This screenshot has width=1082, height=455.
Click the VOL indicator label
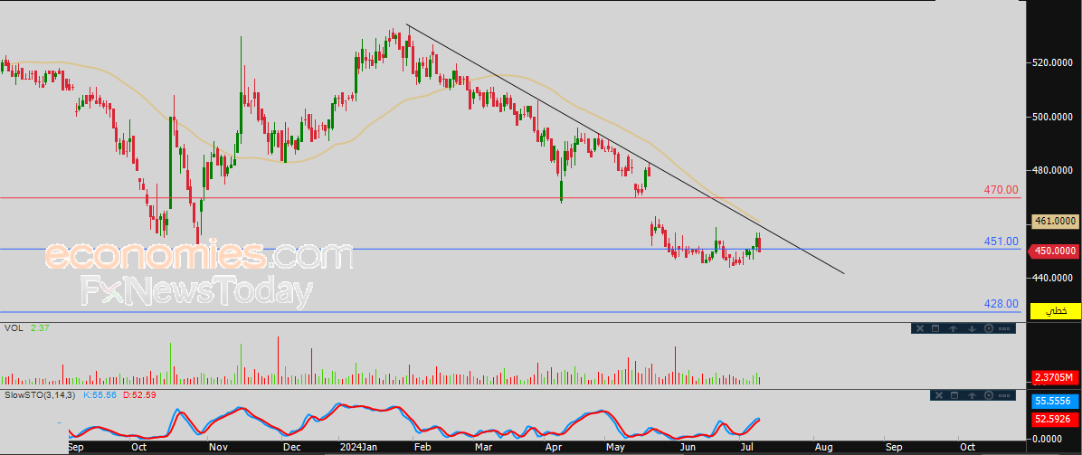pyautogui.click(x=14, y=328)
